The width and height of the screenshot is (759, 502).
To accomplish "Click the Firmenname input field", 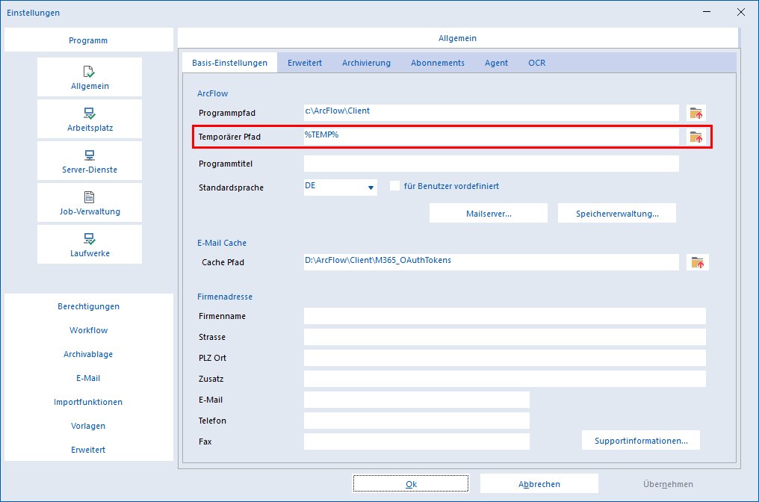I will (x=505, y=316).
